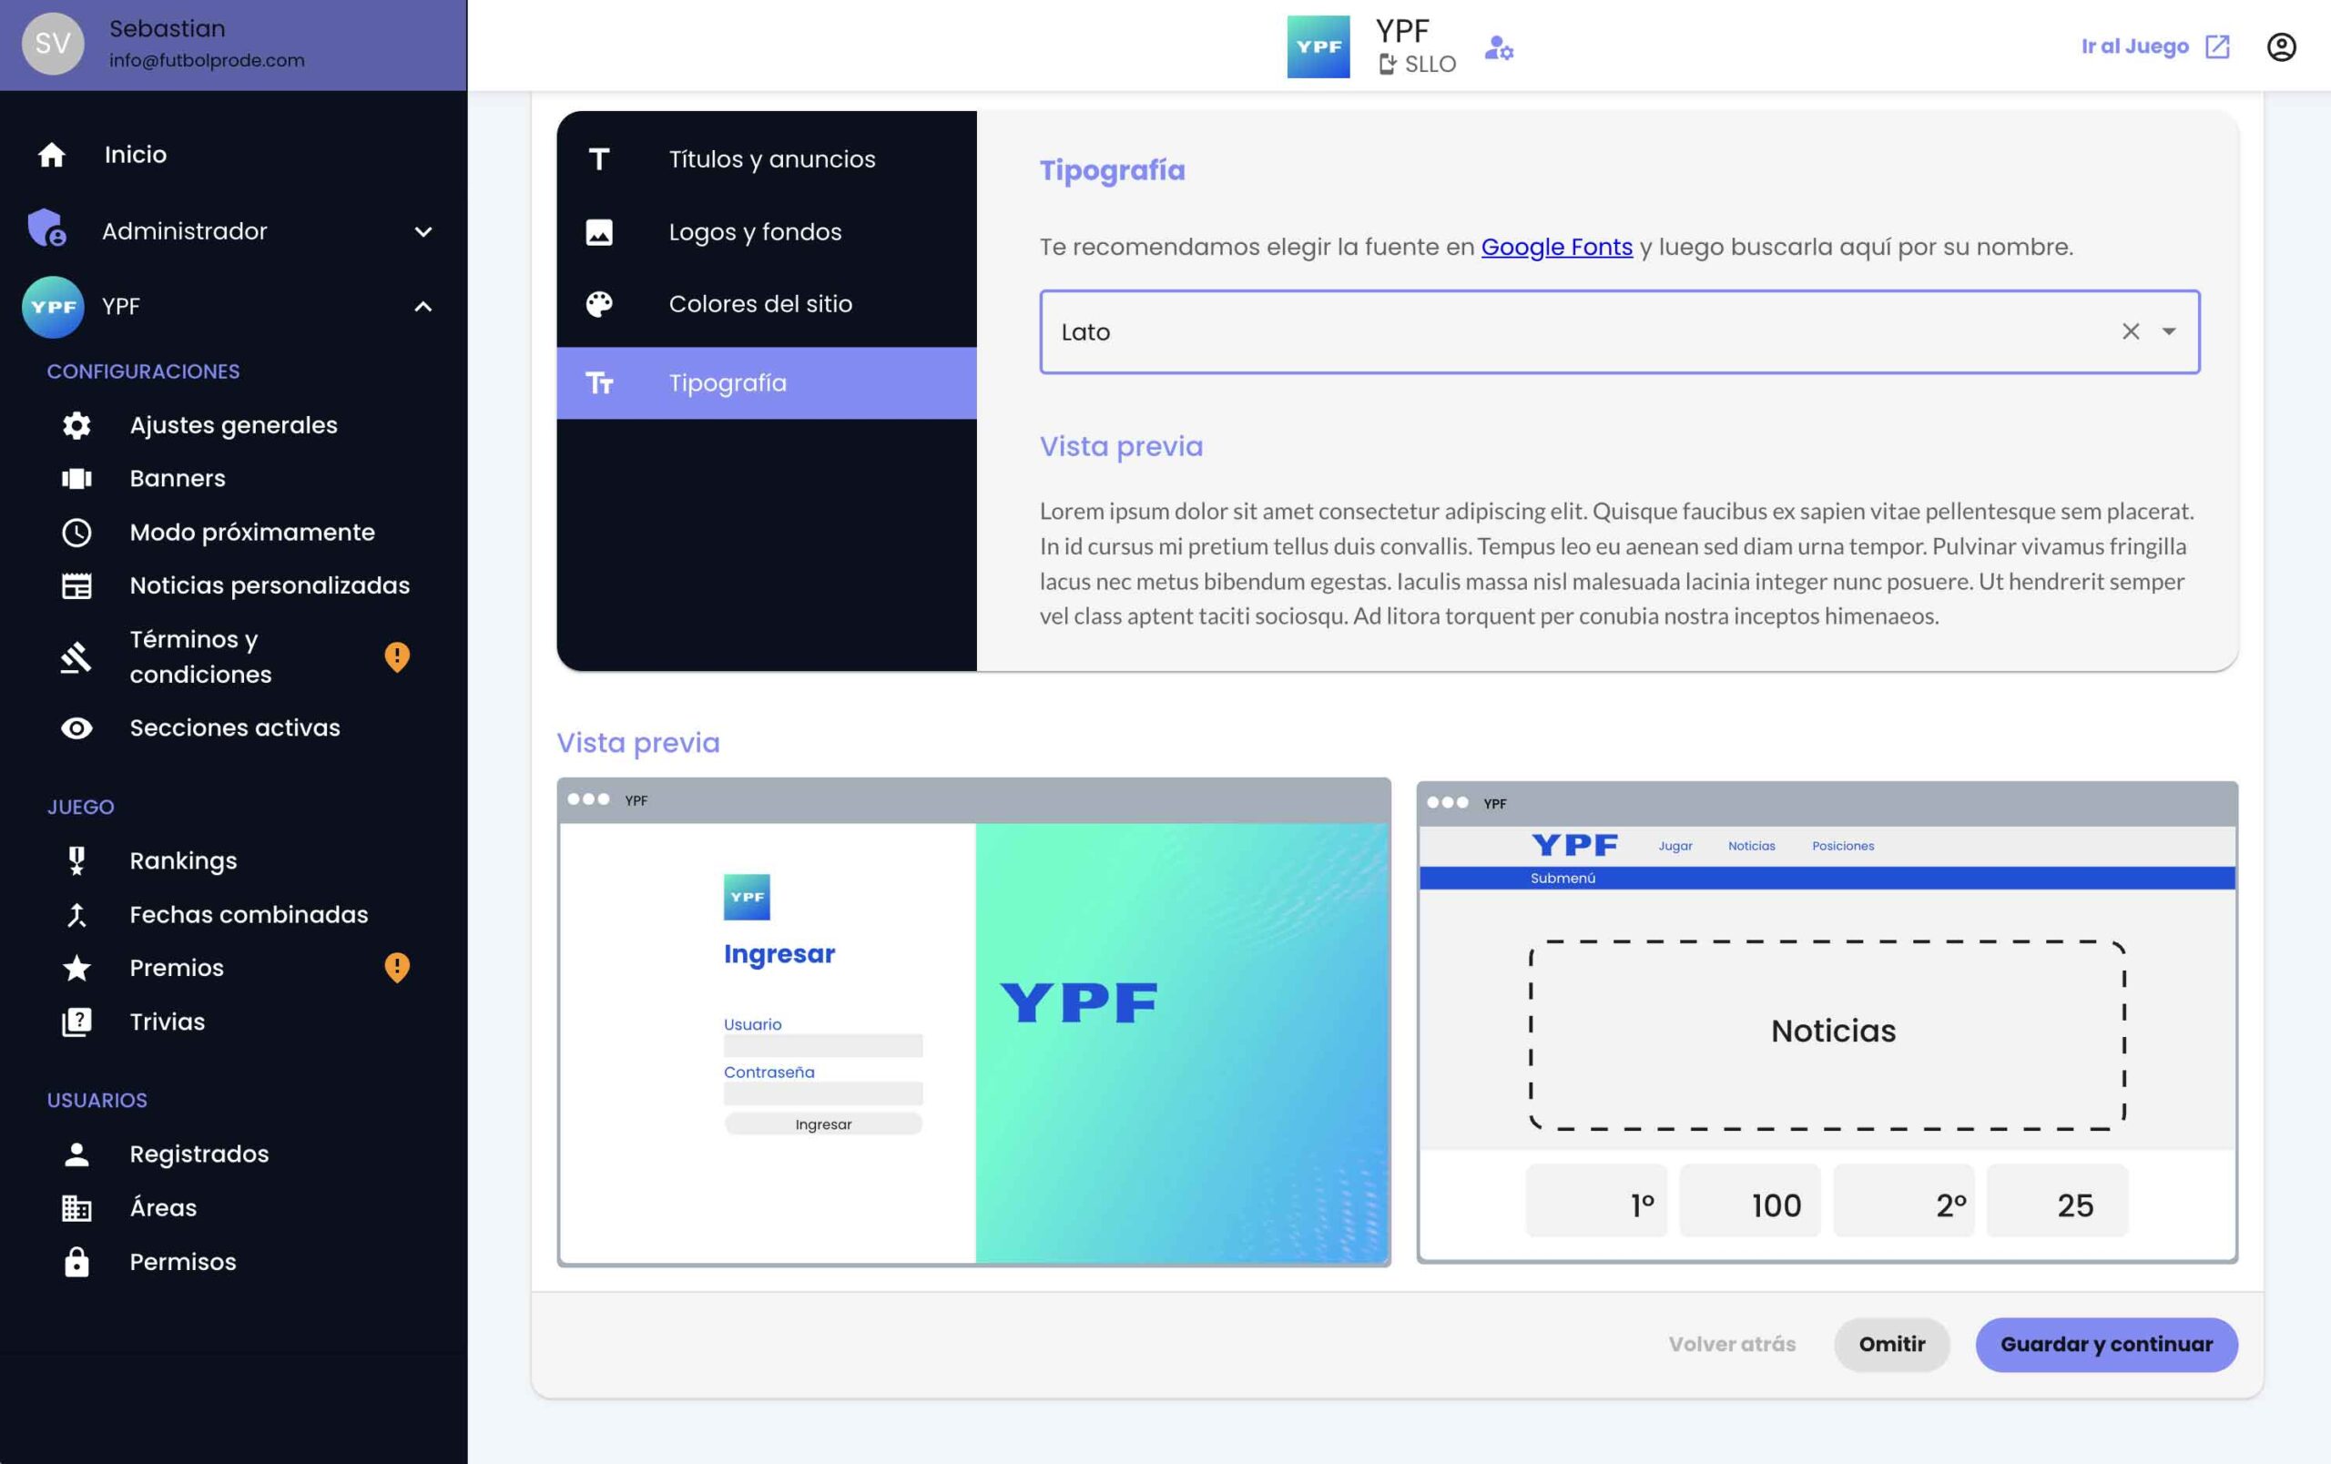Image resolution: width=2331 pixels, height=1464 pixels.
Task: Click the Ajustes generales gear icon
Action: pos(76,425)
